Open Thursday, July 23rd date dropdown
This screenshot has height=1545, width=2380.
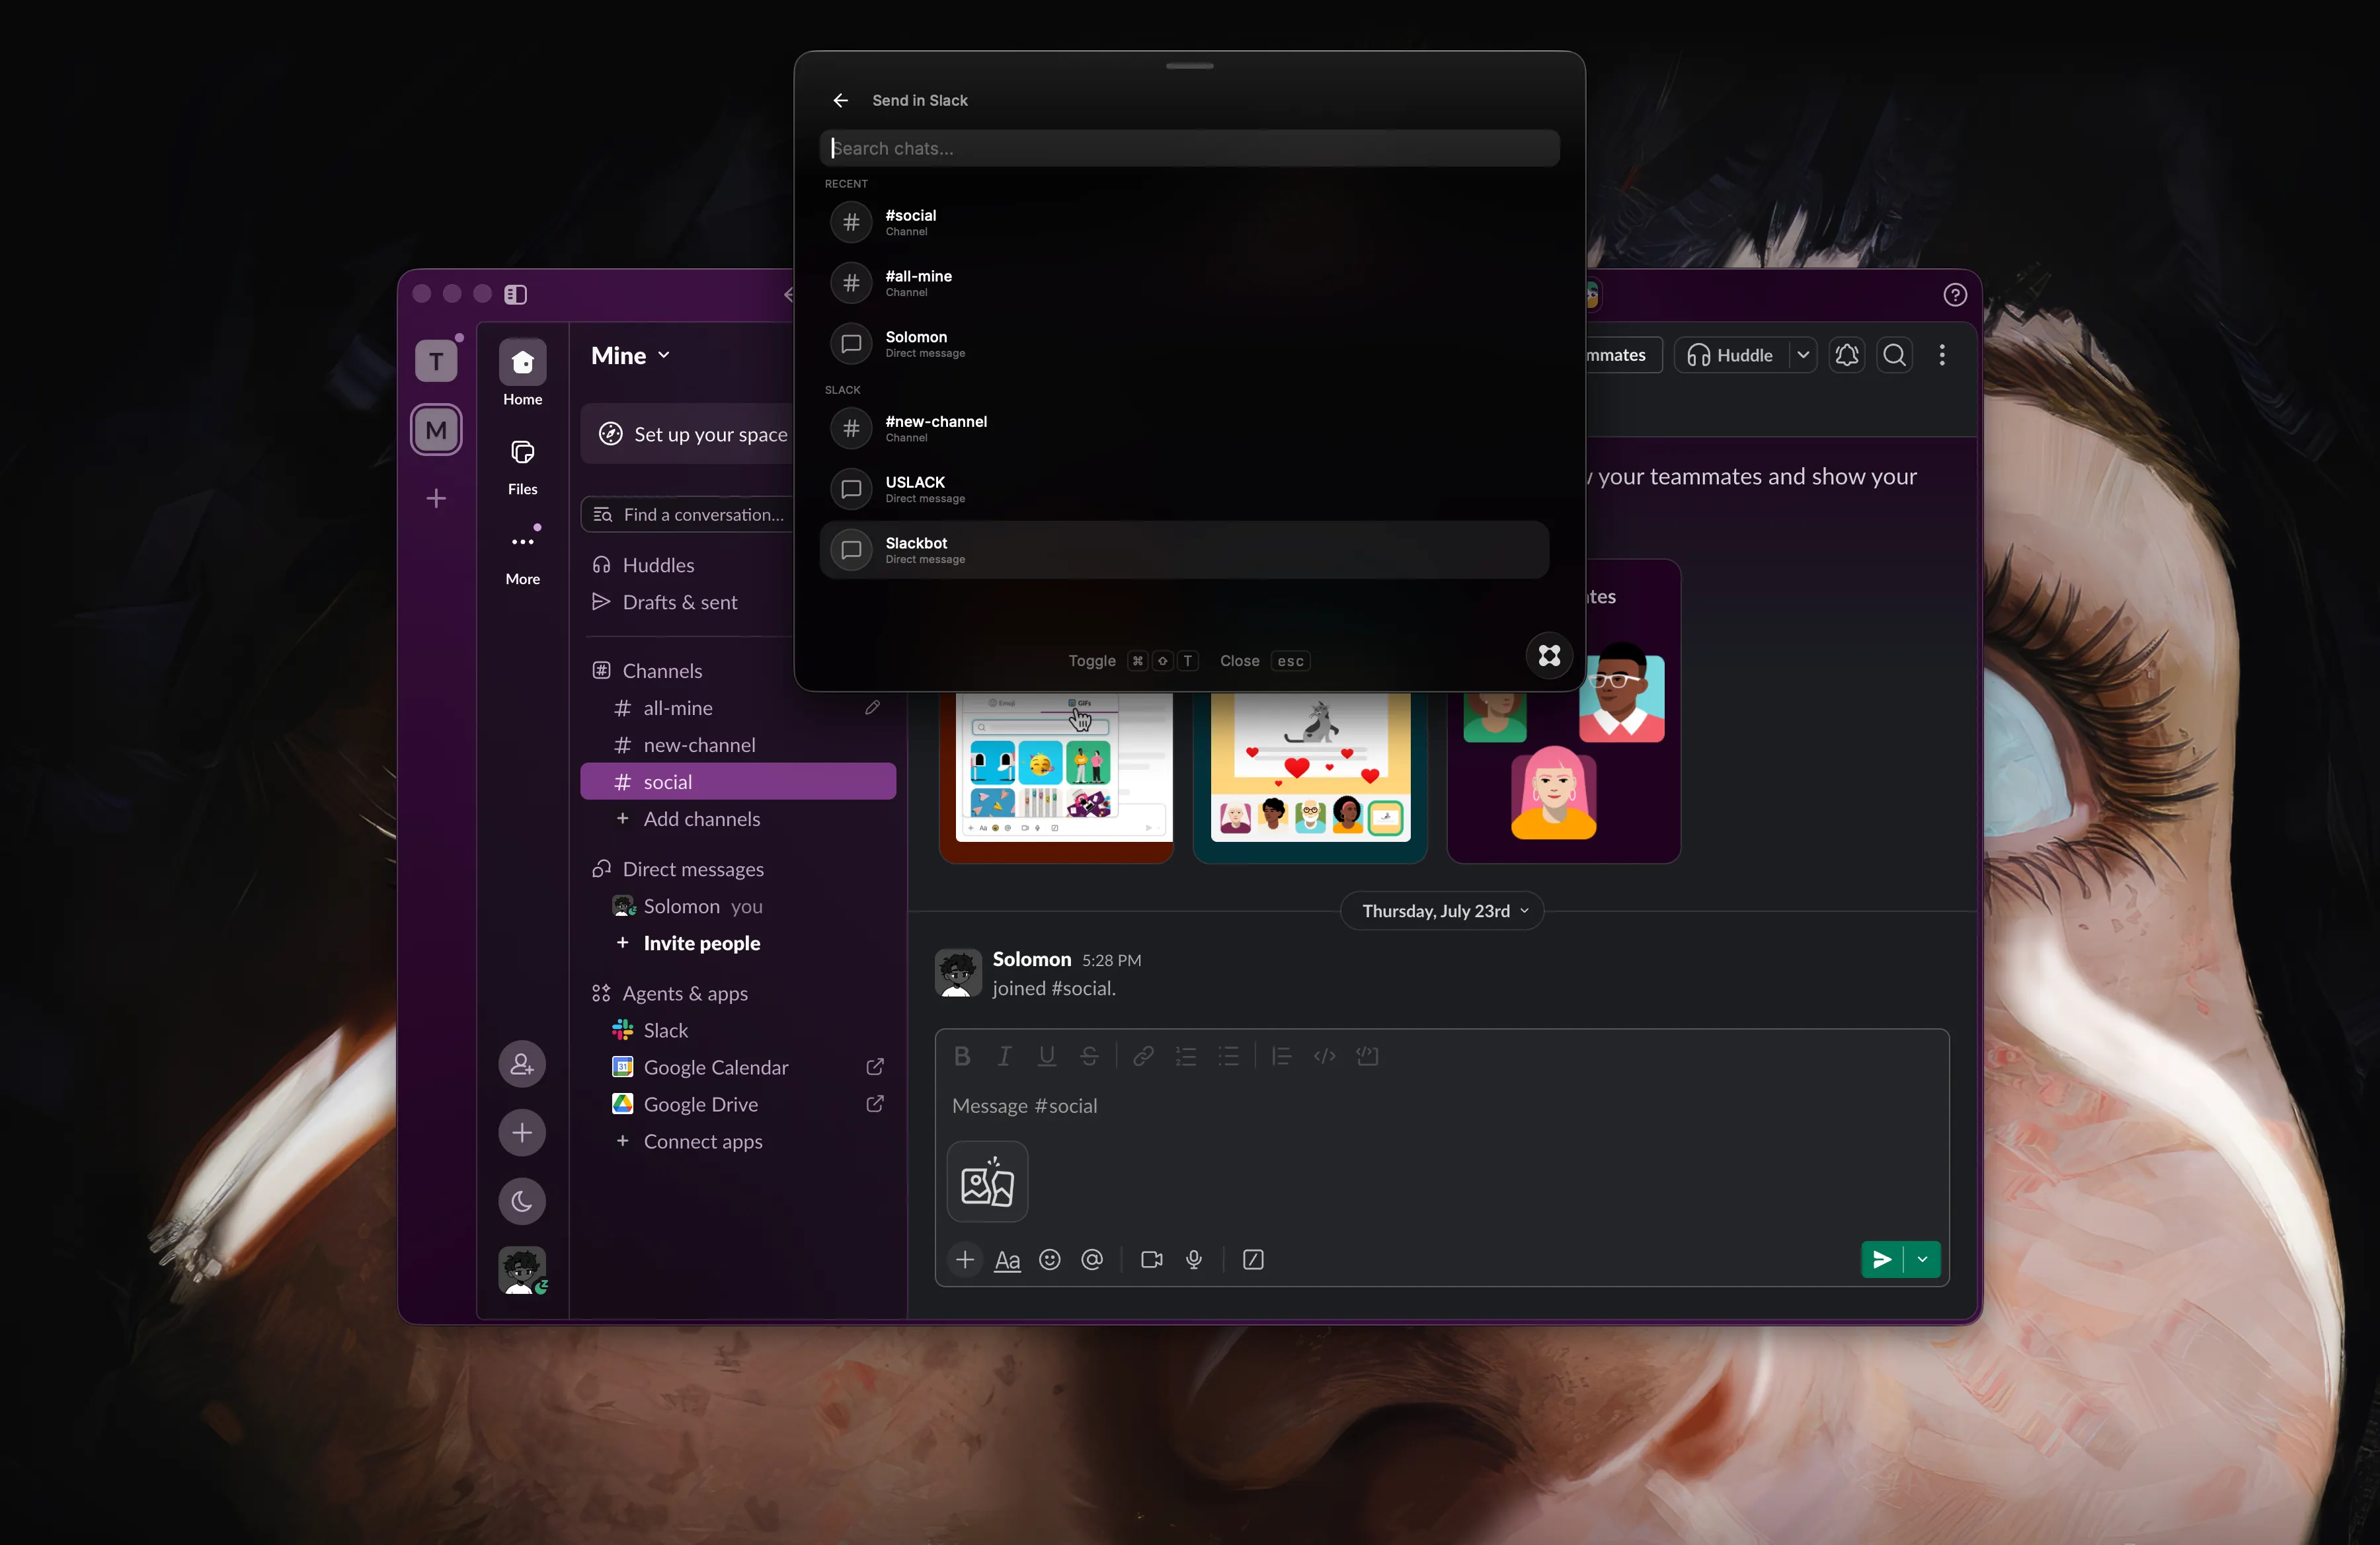1442,911
